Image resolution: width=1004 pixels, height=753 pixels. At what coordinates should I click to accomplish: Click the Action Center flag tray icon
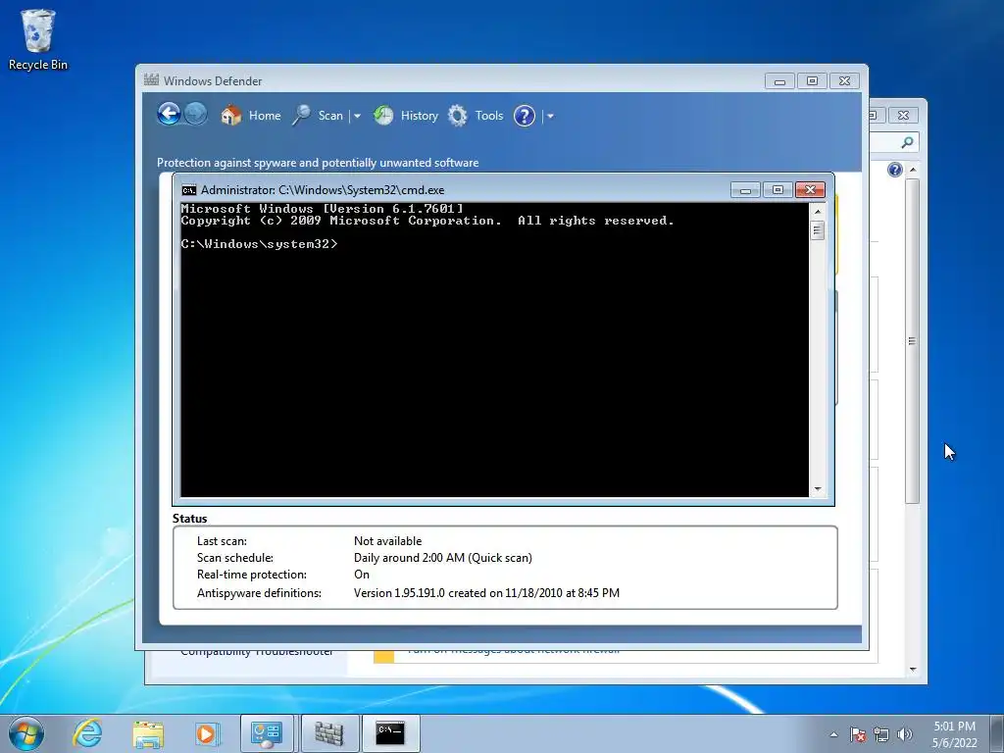coord(858,734)
